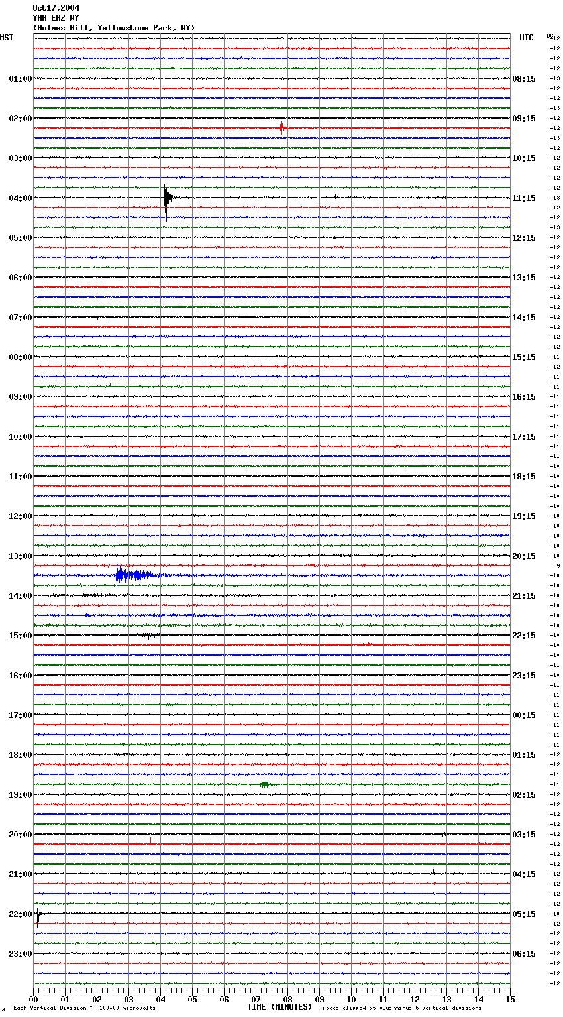Click the "08:15" UTC time label
This screenshot has height=1017, width=563.
(524, 79)
